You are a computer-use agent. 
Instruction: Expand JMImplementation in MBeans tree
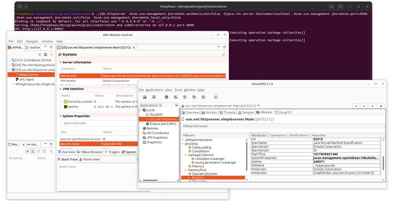(183, 140)
